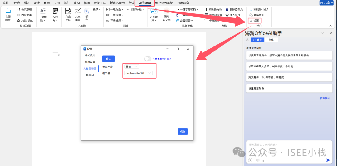This screenshot has width=337, height=166.
Task: Toggle the 本地模型/API-KEY switch
Action: pos(148,59)
